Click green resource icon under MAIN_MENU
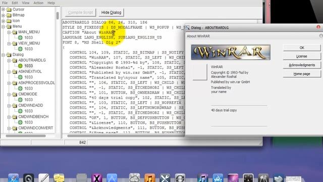 point(20,37)
